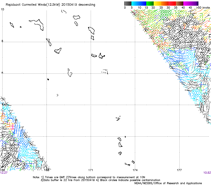Screen dimensions: 211x185
Task: Click the 'Note: 1) Times are GMT' line
Action: coord(89,177)
